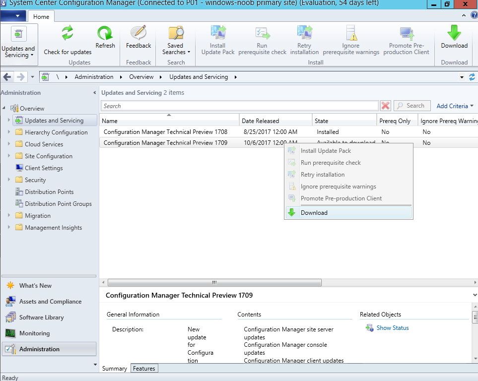The image size is (478, 381).
Task: Expand the Management Insights tree node
Action: click(9, 227)
